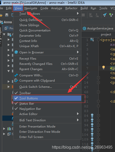Select Enter Presentation Mode
The height and width of the screenshot is (152, 115).
click(47, 126)
